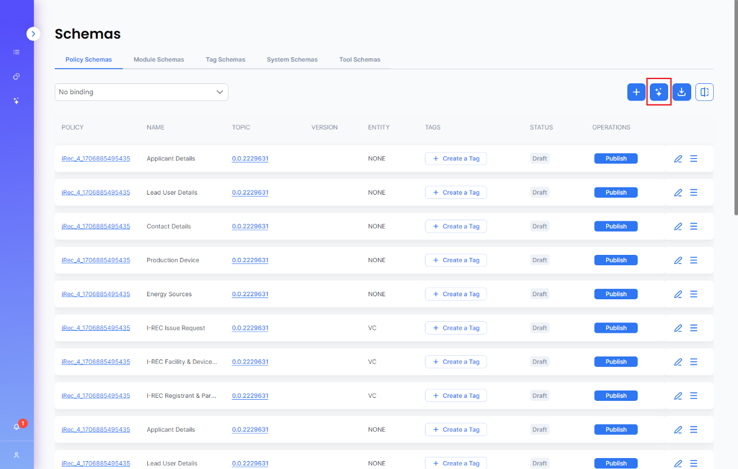Publish the Contact Details schema
This screenshot has width=738, height=469.
coord(616,226)
